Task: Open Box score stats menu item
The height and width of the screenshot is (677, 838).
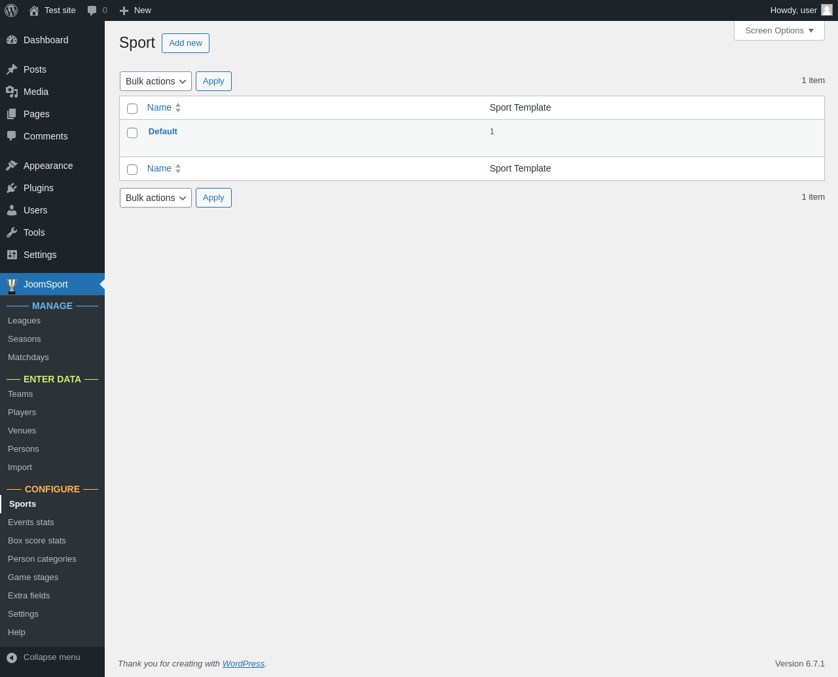Action: coord(37,541)
